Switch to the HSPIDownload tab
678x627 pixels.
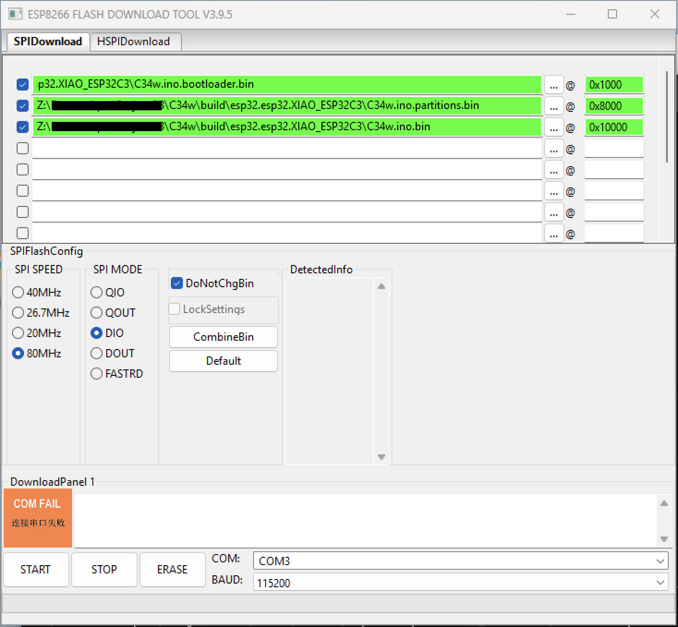(x=134, y=42)
